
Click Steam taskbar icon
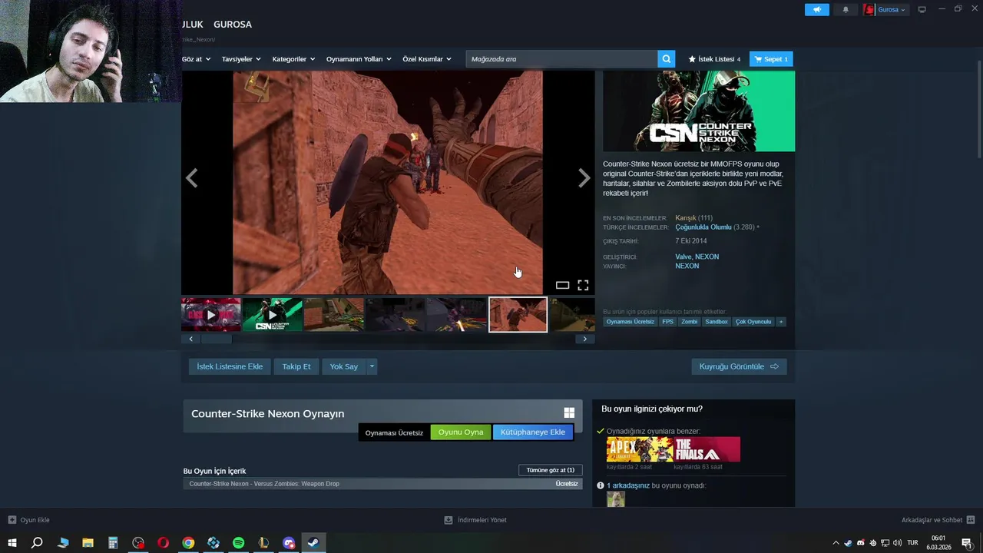pyautogui.click(x=313, y=543)
